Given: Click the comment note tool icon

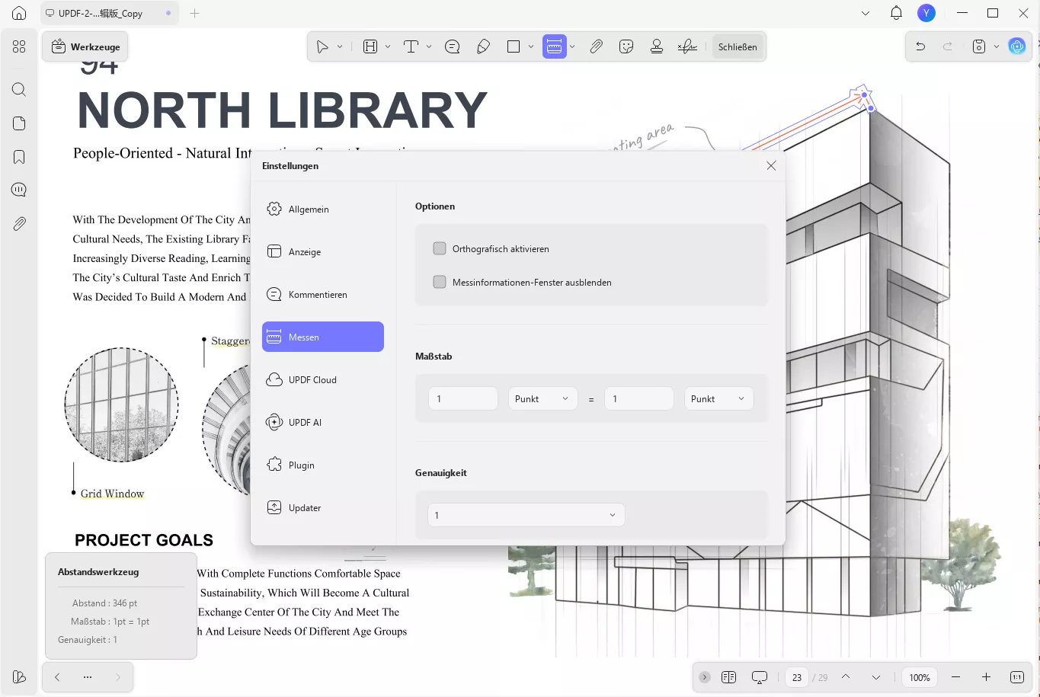Looking at the screenshot, I should pyautogui.click(x=453, y=46).
